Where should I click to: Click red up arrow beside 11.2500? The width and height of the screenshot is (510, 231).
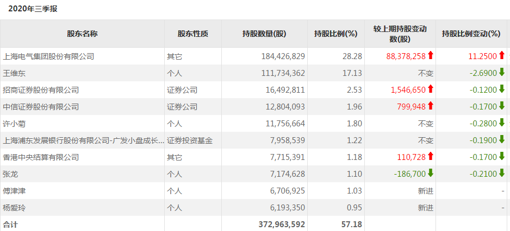click(x=501, y=56)
